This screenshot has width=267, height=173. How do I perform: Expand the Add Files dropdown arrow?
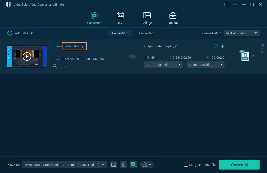32,33
